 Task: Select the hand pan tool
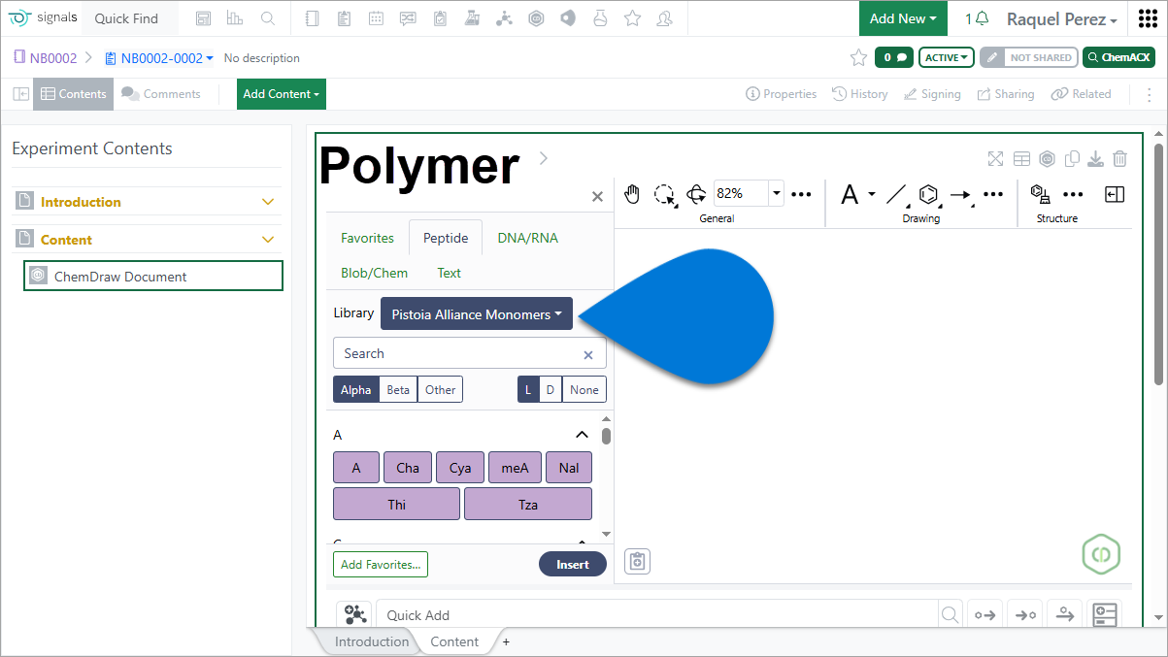coord(632,194)
